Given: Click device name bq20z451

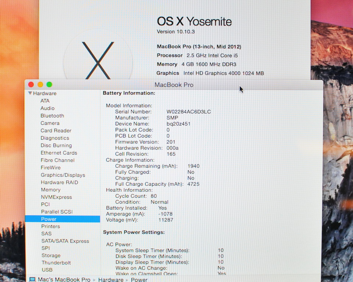Looking at the screenshot, I should point(179,124).
